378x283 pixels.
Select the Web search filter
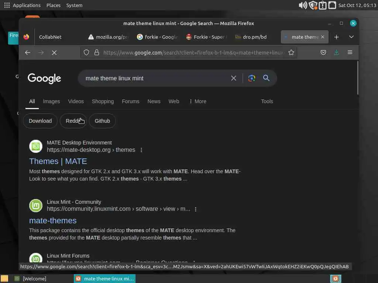click(x=174, y=101)
